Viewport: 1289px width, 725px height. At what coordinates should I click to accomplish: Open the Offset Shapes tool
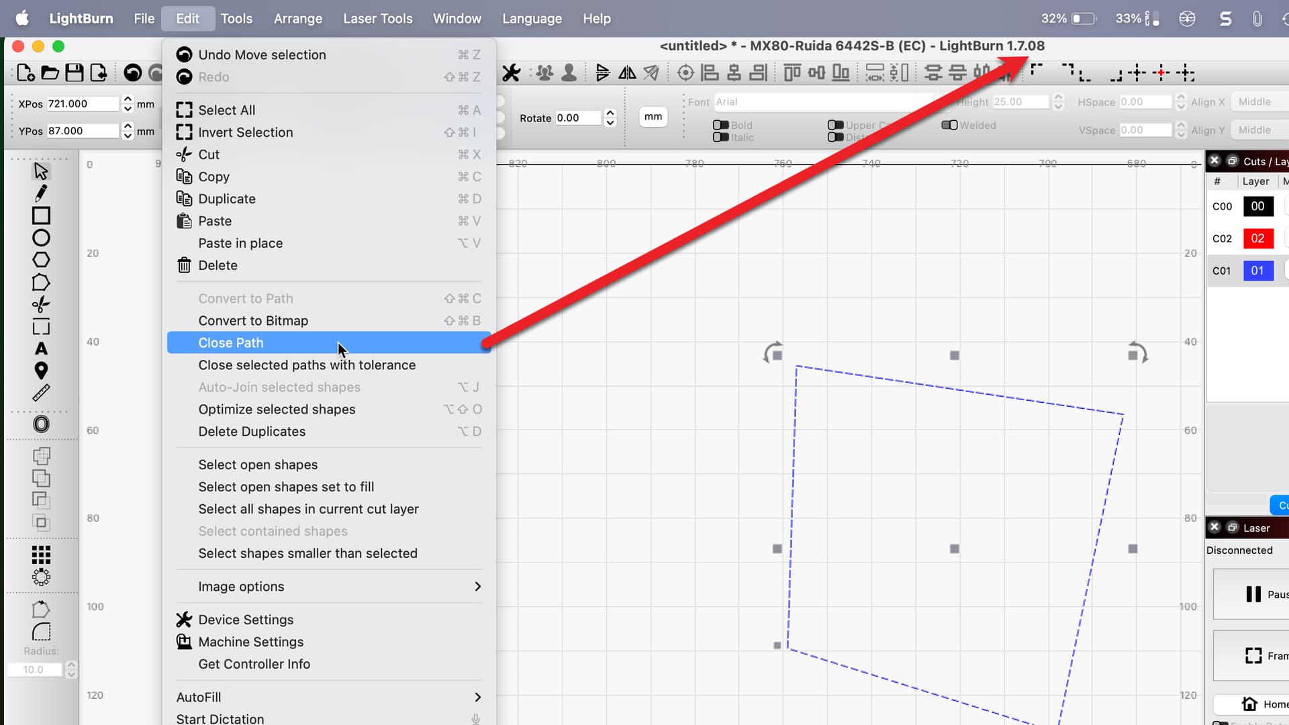click(41, 424)
